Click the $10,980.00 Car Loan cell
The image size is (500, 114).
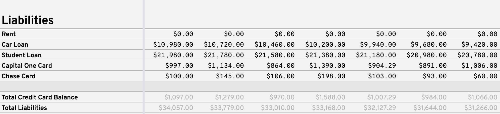(x=173, y=44)
